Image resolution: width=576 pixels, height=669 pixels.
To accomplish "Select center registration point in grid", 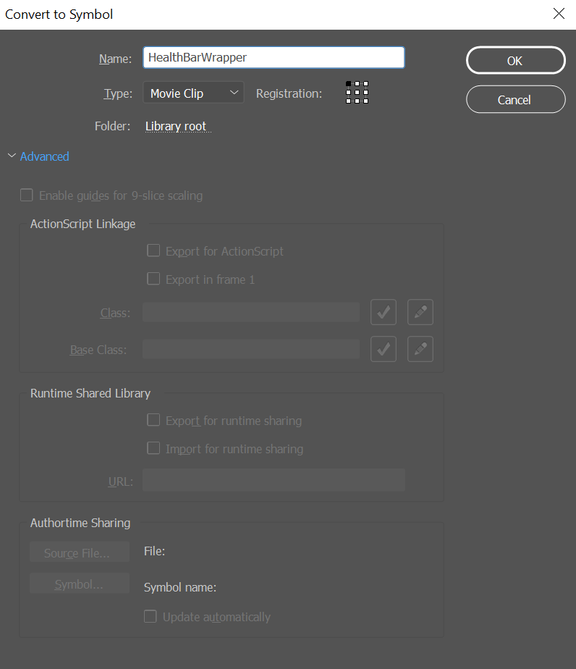I will (x=357, y=93).
